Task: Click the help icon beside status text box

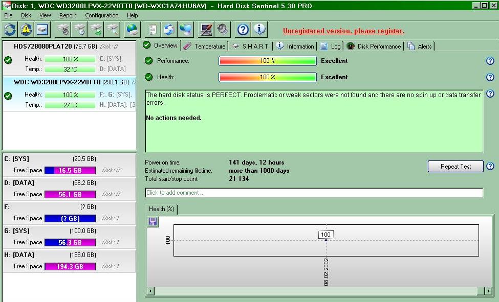Action: click(490, 94)
